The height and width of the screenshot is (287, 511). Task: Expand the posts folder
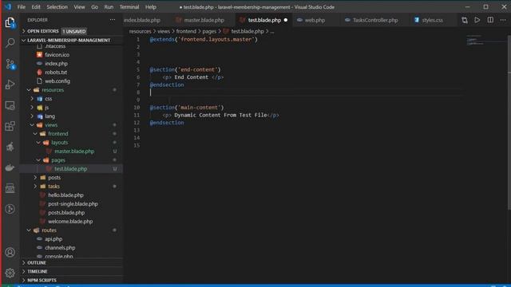click(x=54, y=178)
